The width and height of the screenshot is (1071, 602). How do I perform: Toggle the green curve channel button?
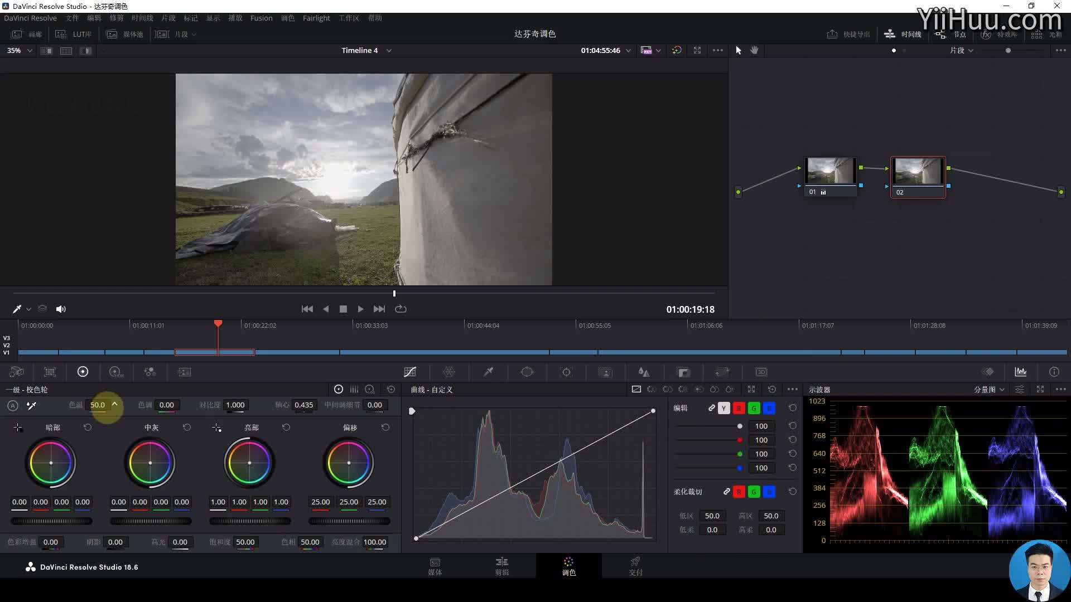[754, 408]
